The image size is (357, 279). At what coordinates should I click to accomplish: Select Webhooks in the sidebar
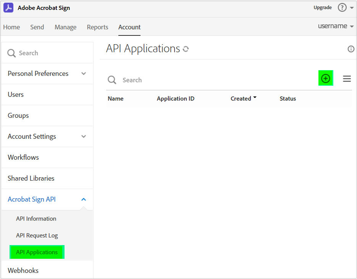coord(23,270)
